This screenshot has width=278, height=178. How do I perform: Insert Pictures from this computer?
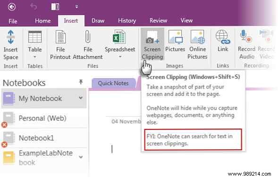[175, 41]
